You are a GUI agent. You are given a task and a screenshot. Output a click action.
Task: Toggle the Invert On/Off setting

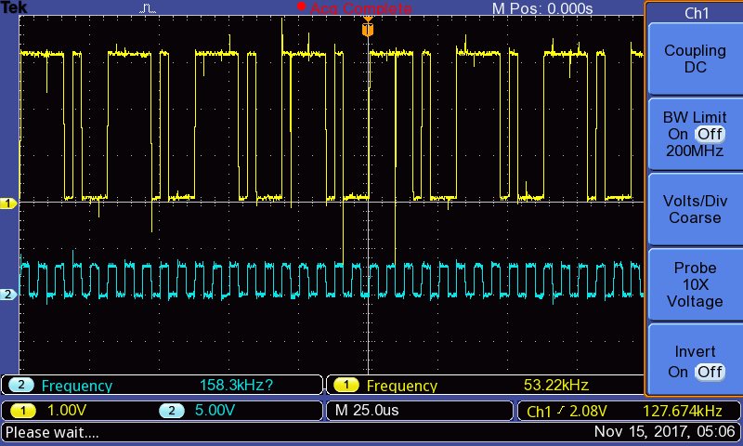click(695, 361)
